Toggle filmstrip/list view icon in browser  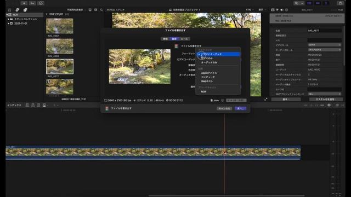tap(96, 10)
